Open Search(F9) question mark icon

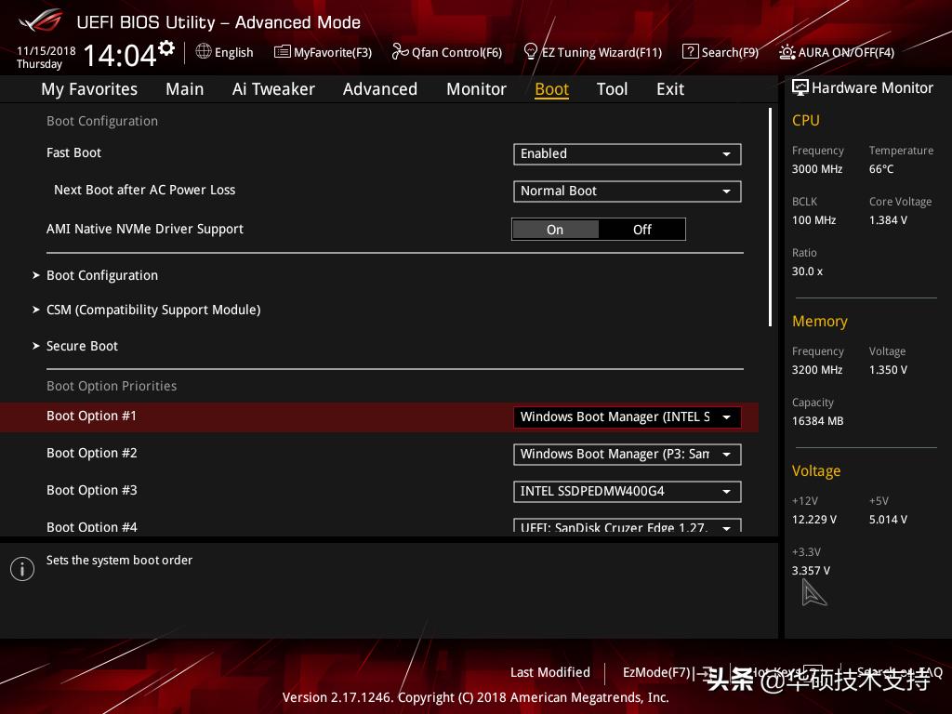tap(691, 52)
